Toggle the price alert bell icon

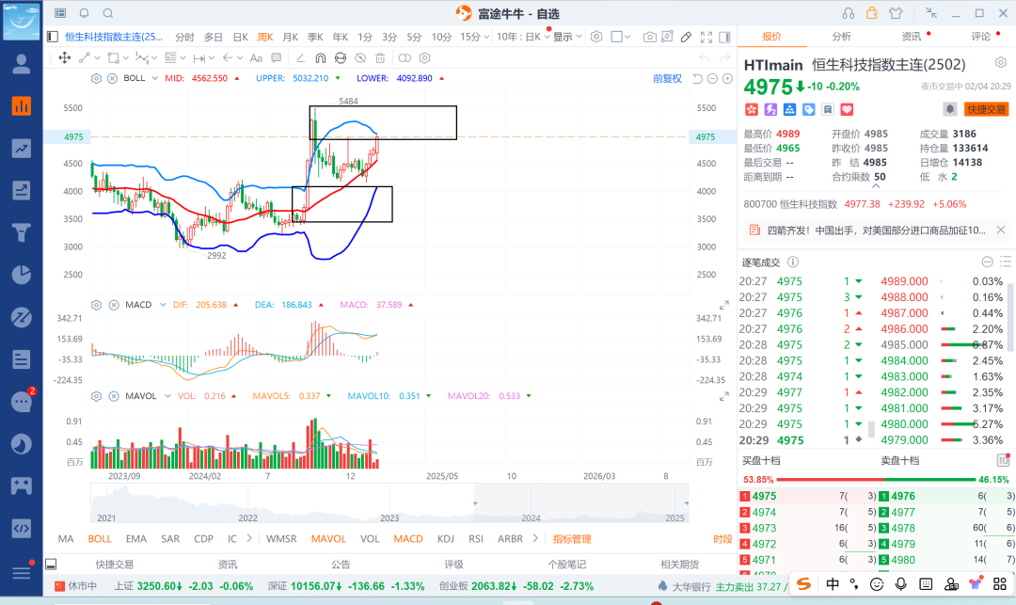pos(950,109)
